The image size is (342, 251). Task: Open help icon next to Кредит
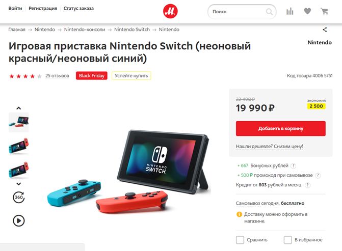pos(307,185)
